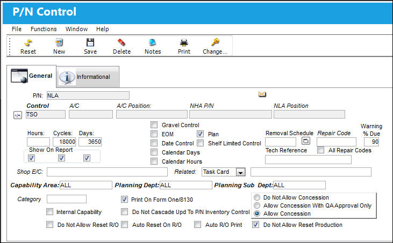Switch to the General tab
The image size is (393, 243).
pyautogui.click(x=32, y=76)
